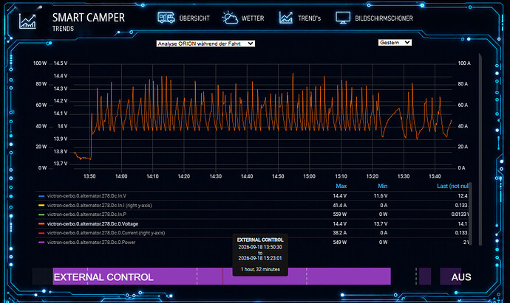Click the TREND's chart icon
The height and width of the screenshot is (303, 510).
(x=285, y=18)
